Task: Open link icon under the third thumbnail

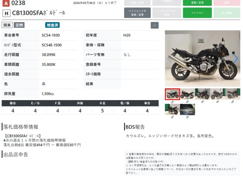Action: tap(202, 102)
